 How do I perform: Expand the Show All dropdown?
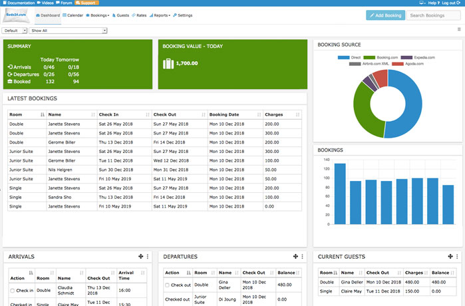[x=68, y=31]
